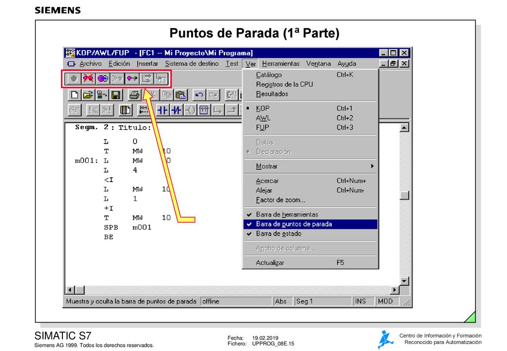The width and height of the screenshot is (507, 351).
Task: Open the Factor de zoom... dialog
Action: coord(310,200)
